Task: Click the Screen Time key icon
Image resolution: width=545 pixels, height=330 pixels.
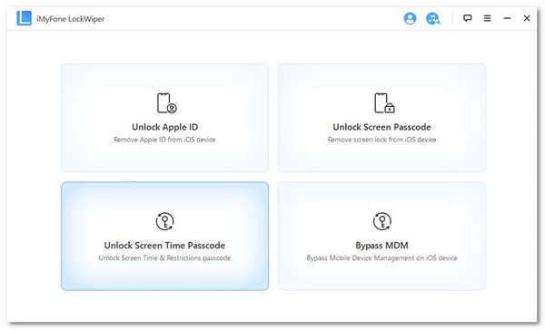Action: (x=164, y=221)
